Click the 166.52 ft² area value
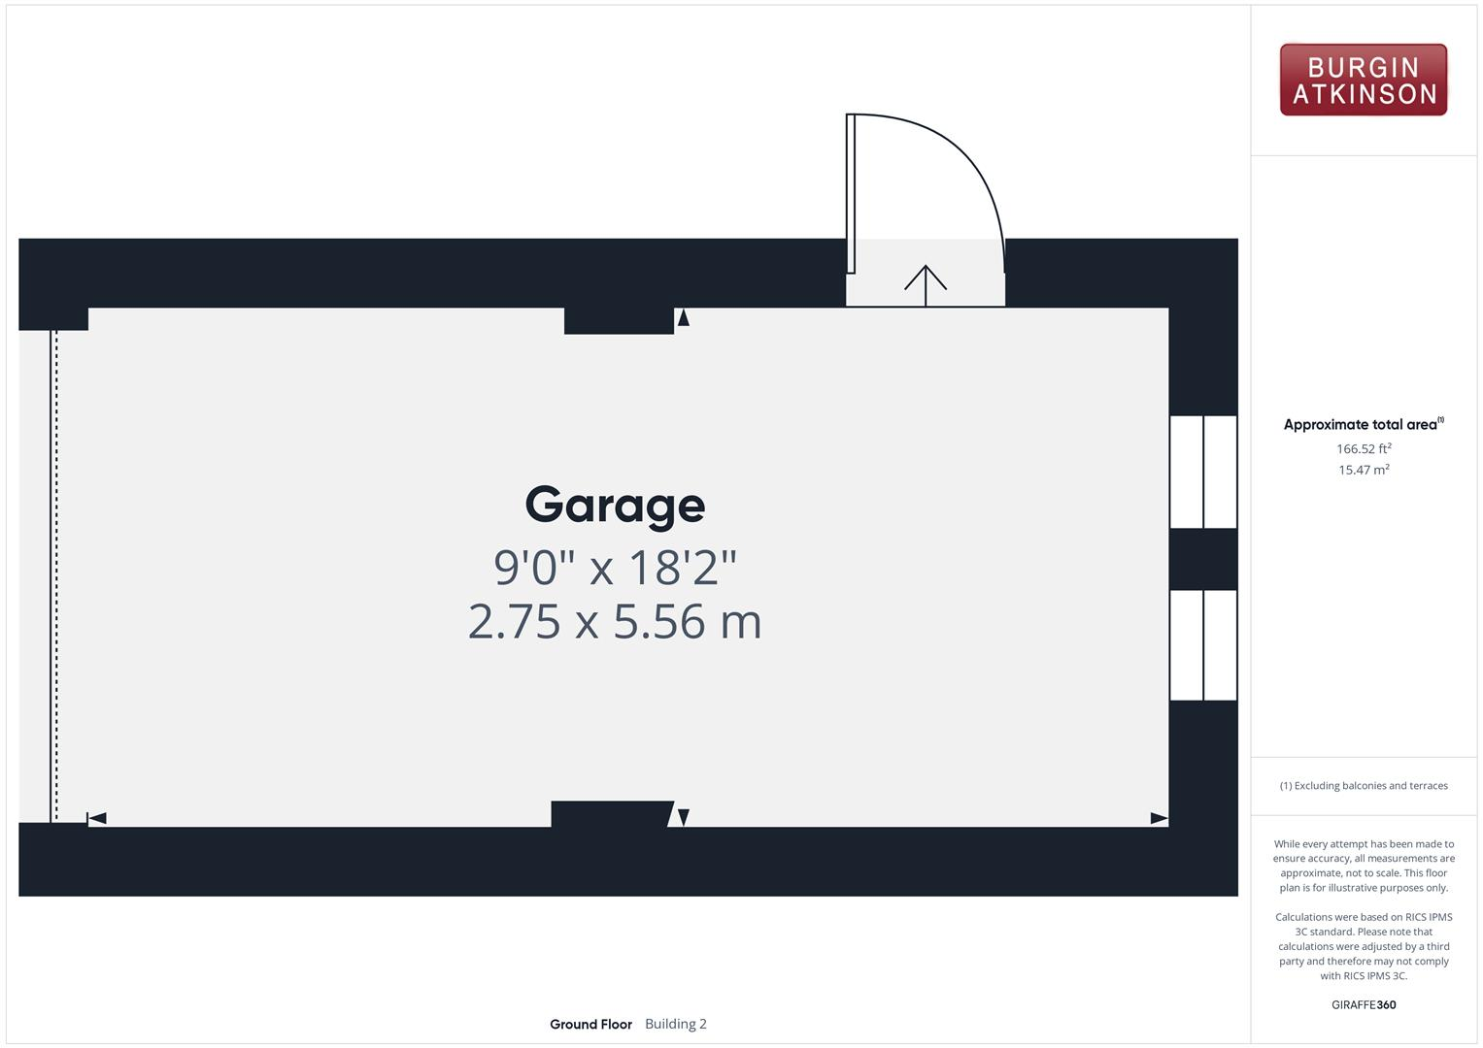The width and height of the screenshot is (1483, 1048). tap(1363, 448)
